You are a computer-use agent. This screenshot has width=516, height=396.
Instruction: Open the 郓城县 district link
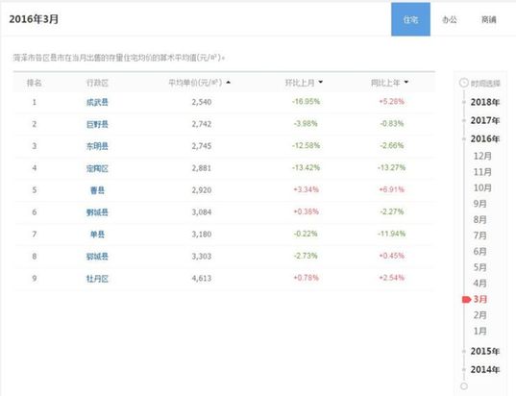(97, 257)
